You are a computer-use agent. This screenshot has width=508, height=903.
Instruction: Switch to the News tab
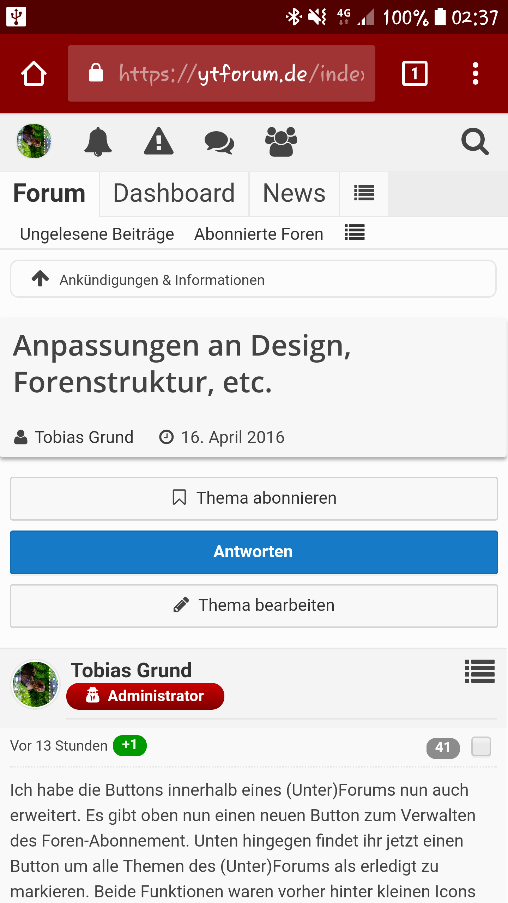[294, 193]
